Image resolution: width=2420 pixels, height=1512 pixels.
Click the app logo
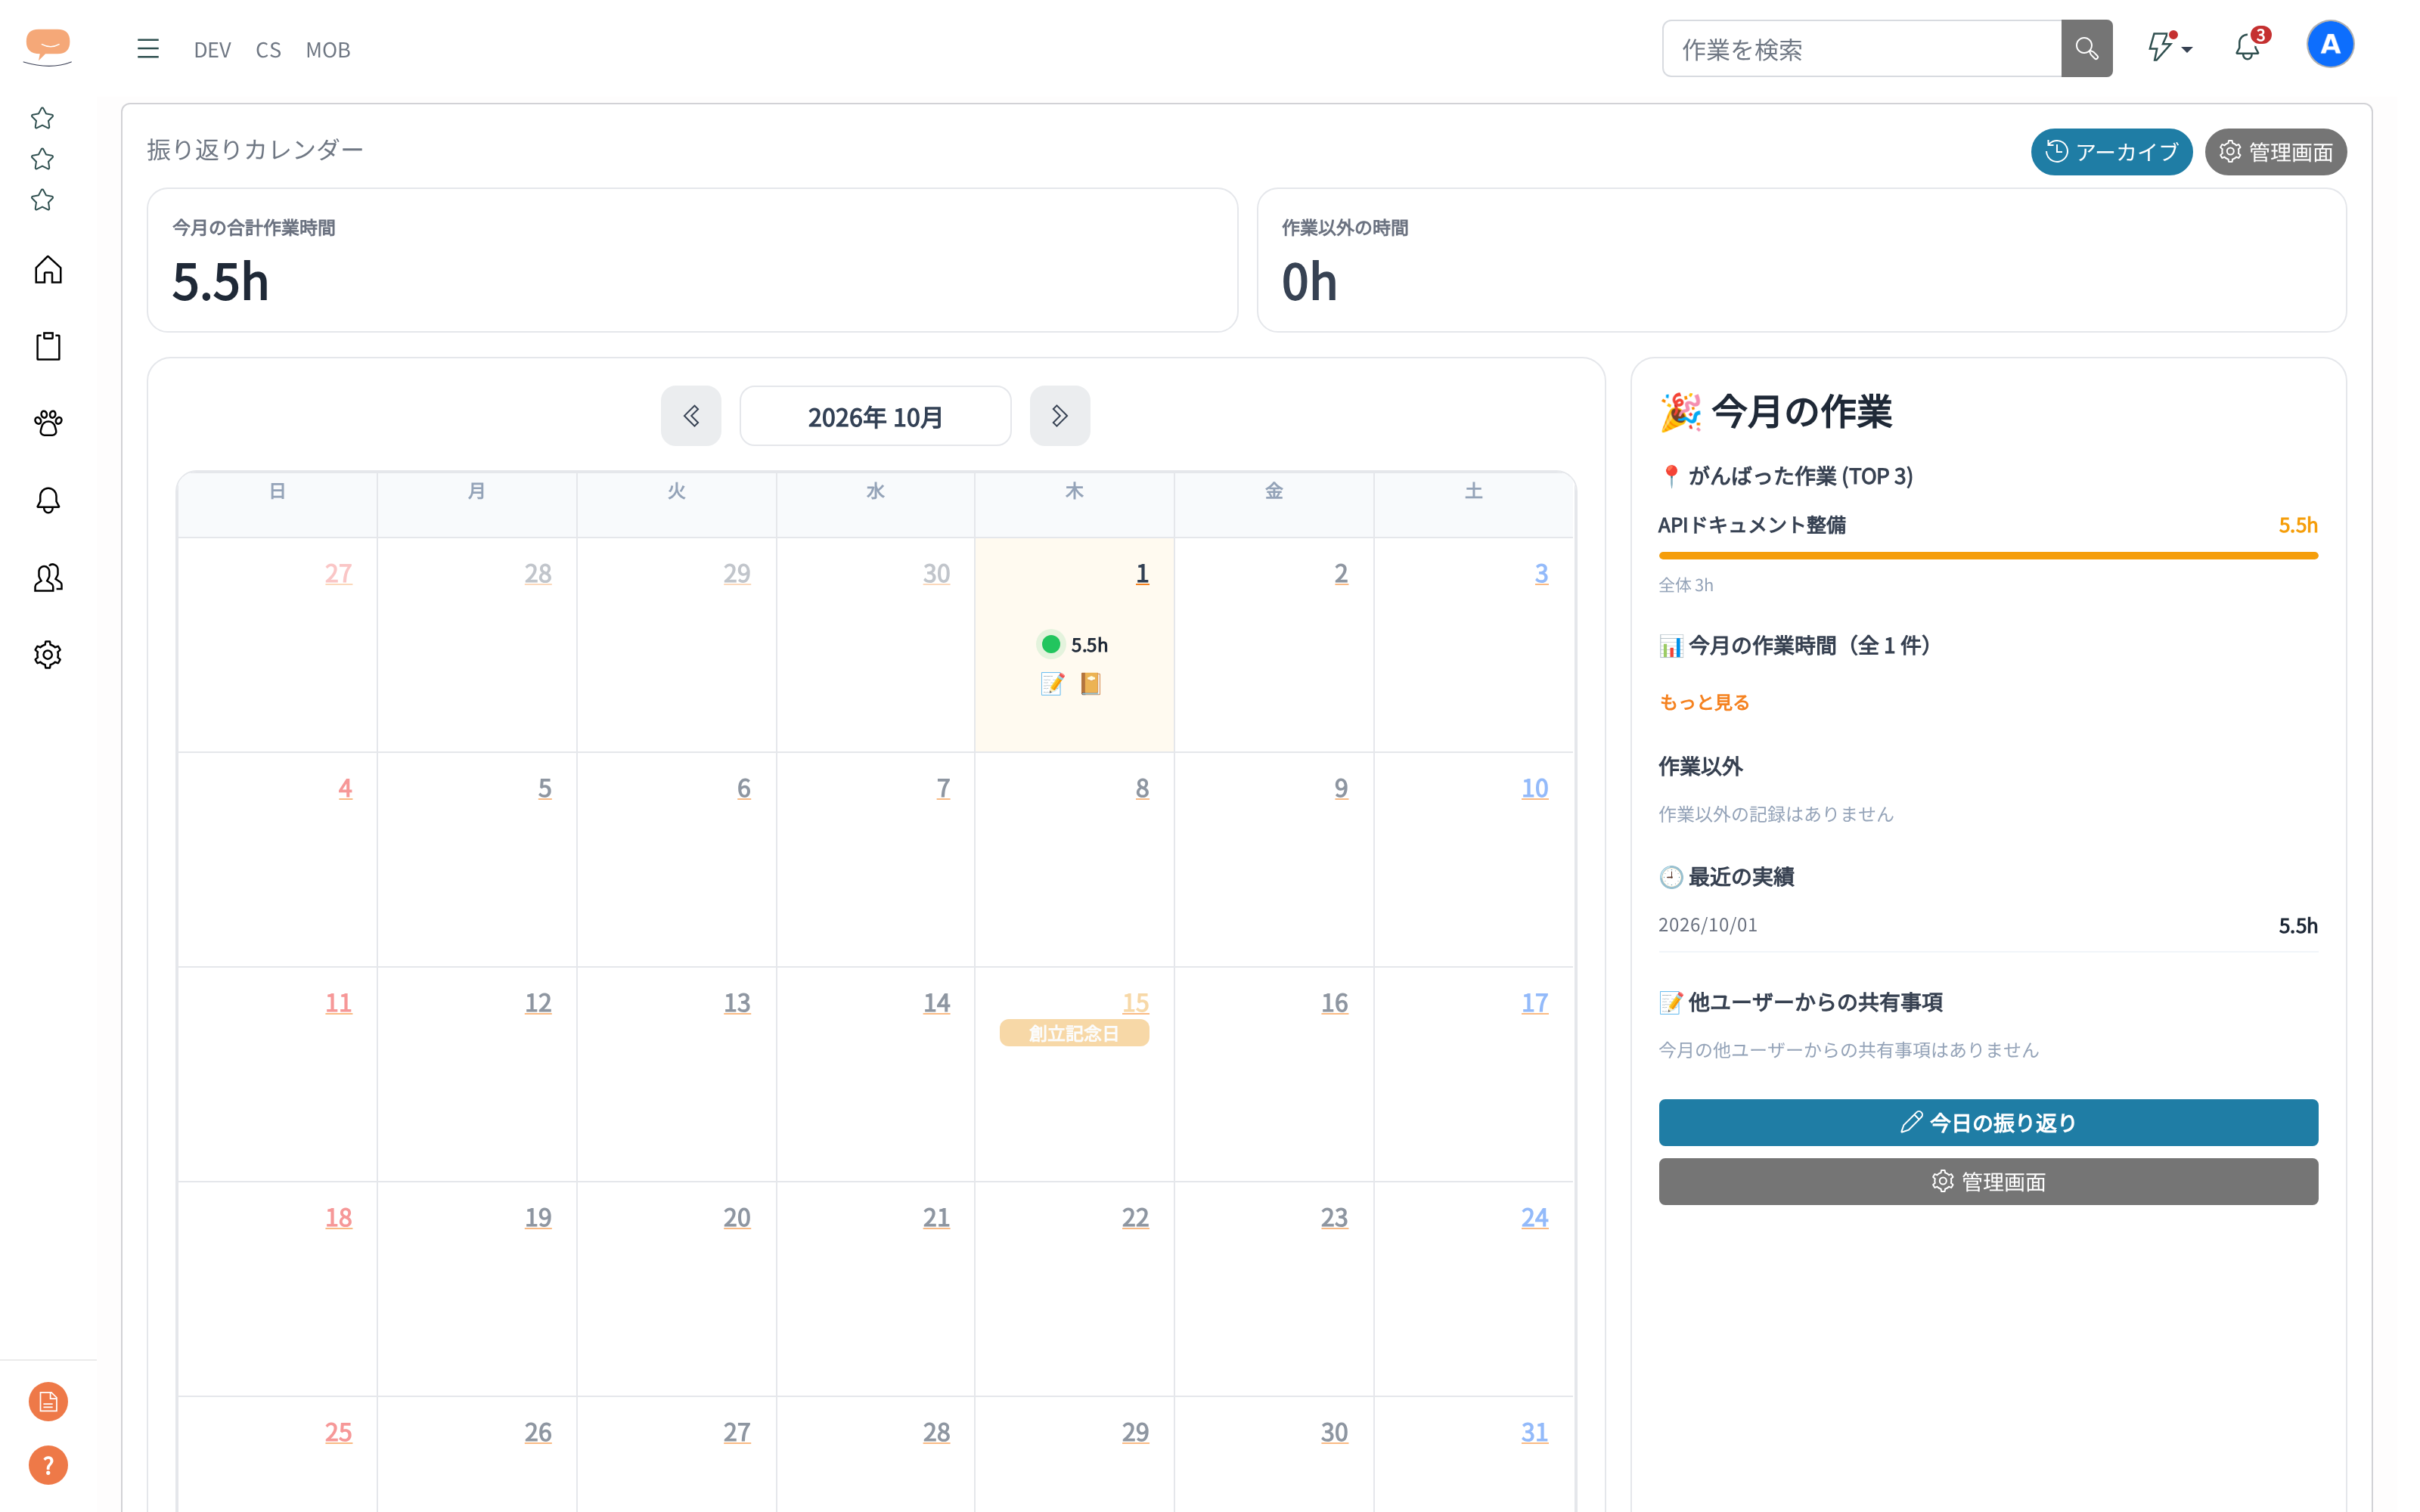tap(48, 46)
